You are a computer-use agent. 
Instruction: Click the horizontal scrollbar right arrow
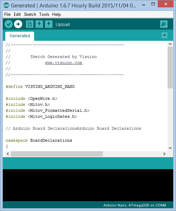pos(164,154)
